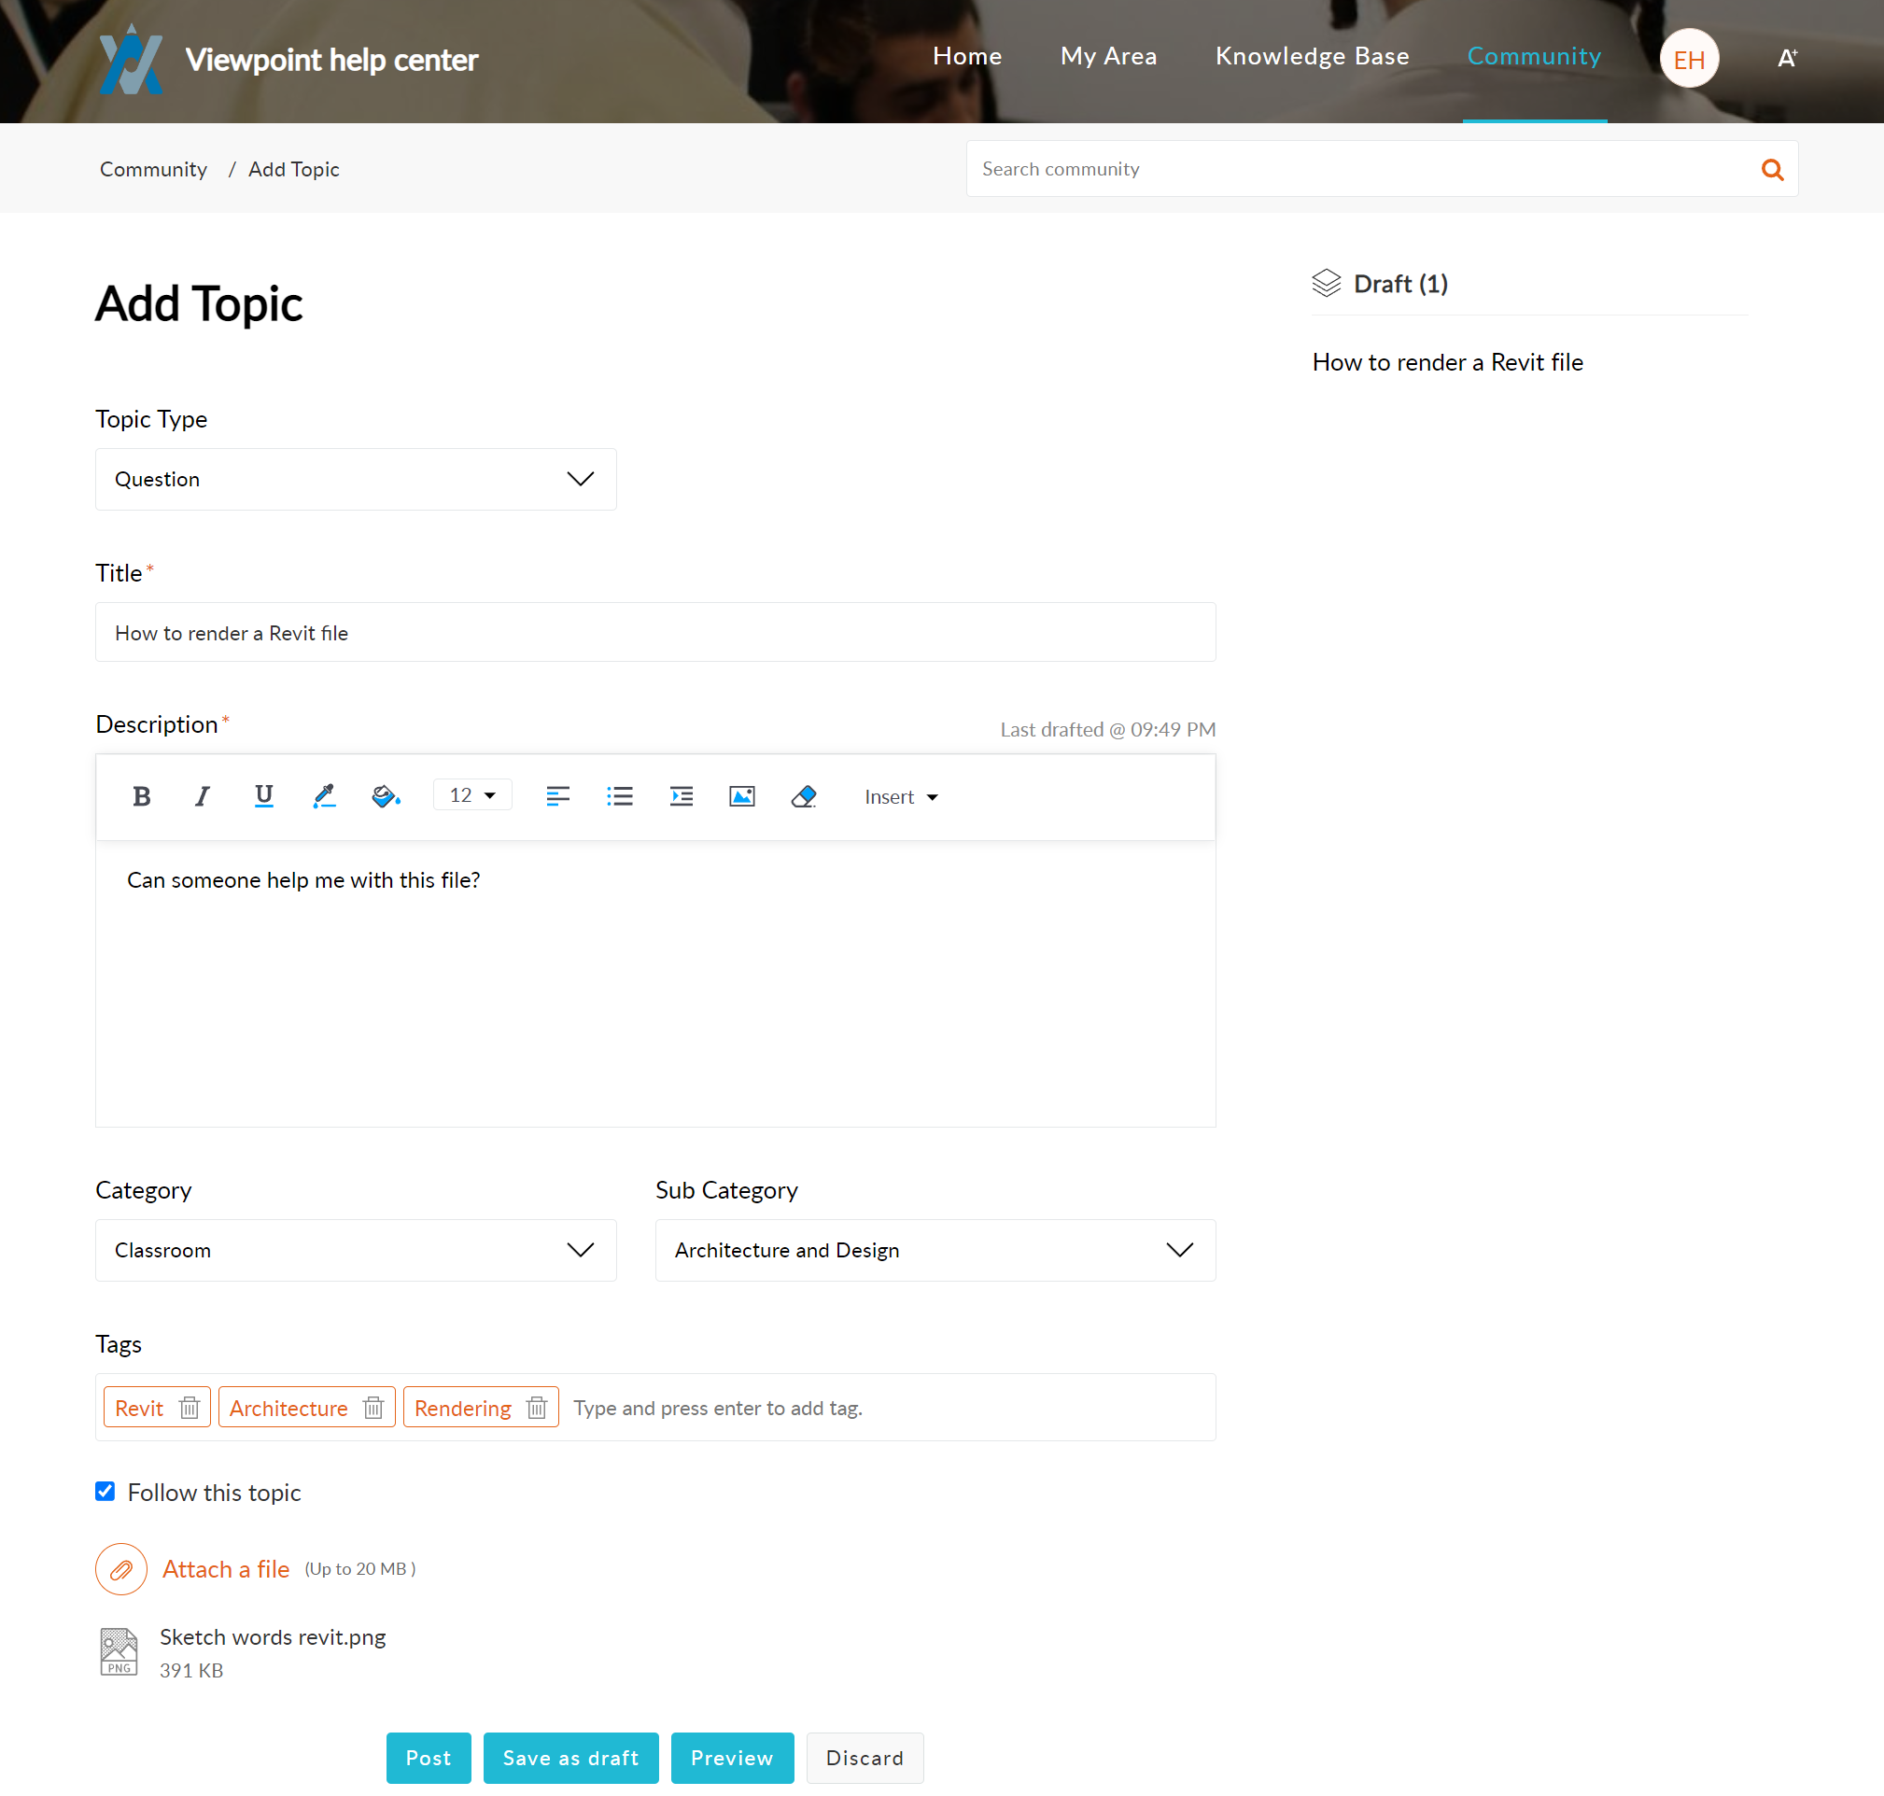Click the Save as draft button

(x=570, y=1757)
